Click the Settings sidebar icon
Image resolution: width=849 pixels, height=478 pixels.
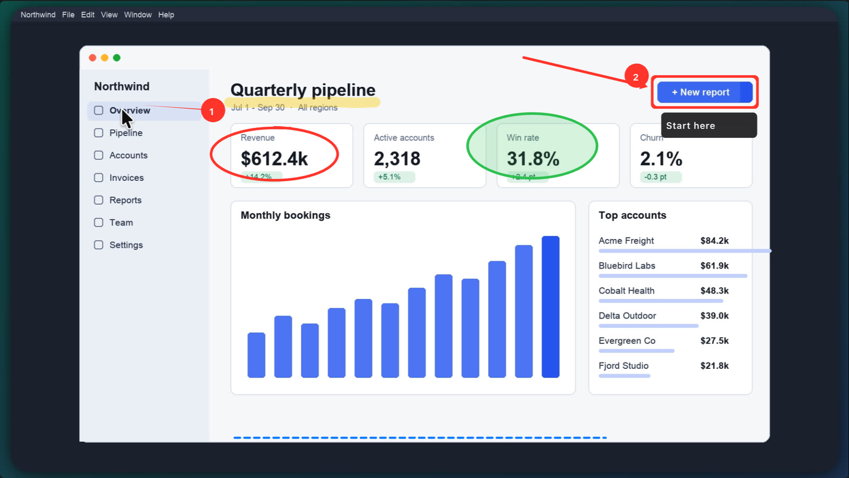point(99,245)
